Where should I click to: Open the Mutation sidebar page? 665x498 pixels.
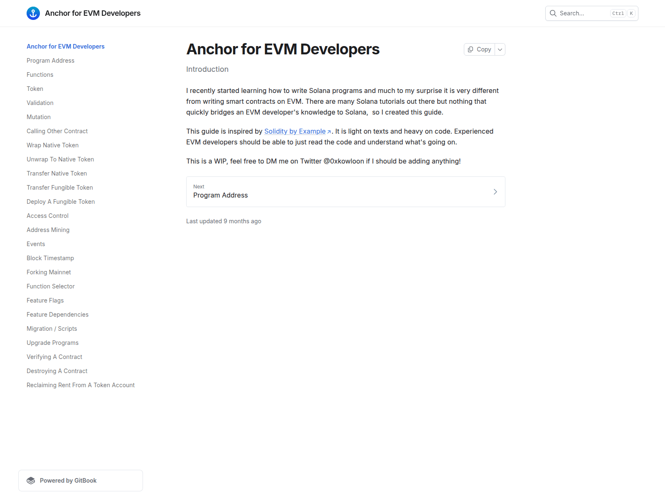39,117
